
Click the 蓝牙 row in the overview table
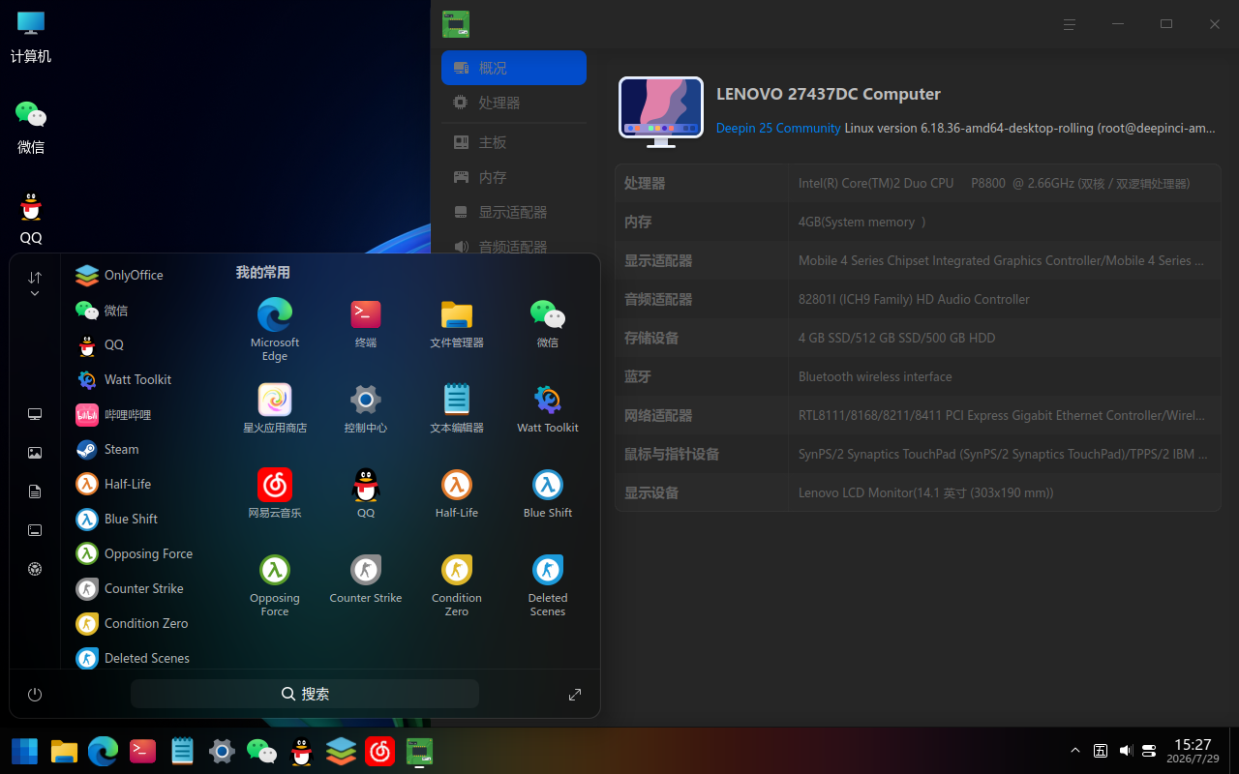pos(918,376)
